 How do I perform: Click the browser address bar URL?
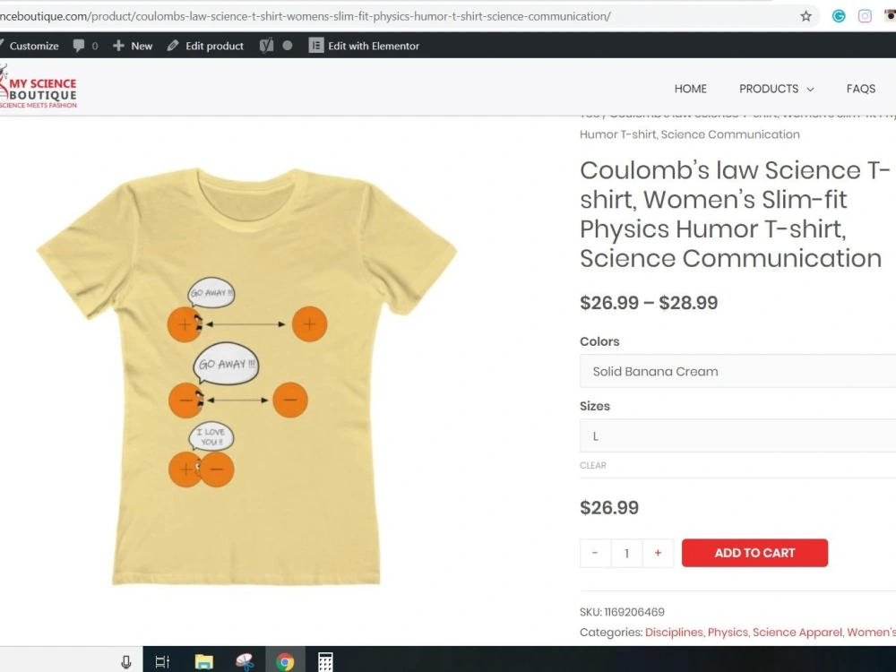click(x=306, y=16)
